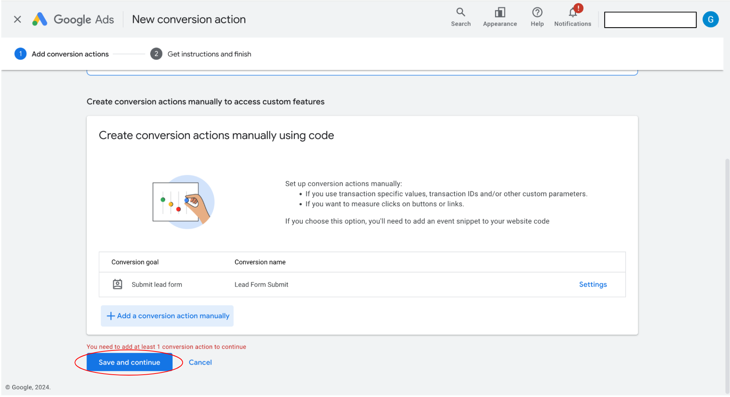Open the Notifications bell icon
The width and height of the screenshot is (730, 397).
pos(572,13)
